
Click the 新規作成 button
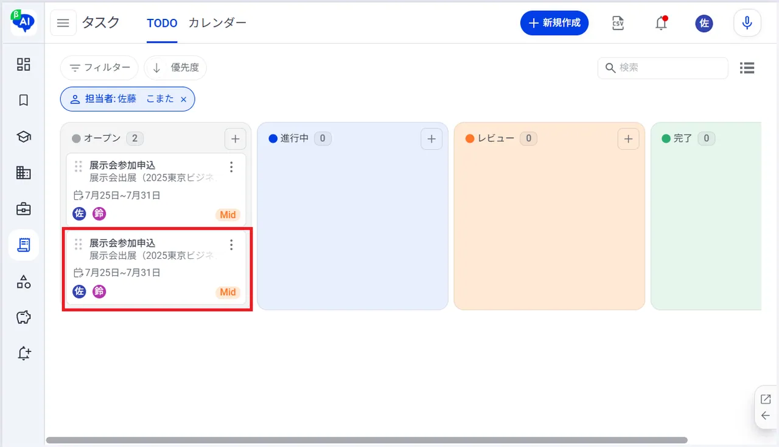[x=554, y=23]
